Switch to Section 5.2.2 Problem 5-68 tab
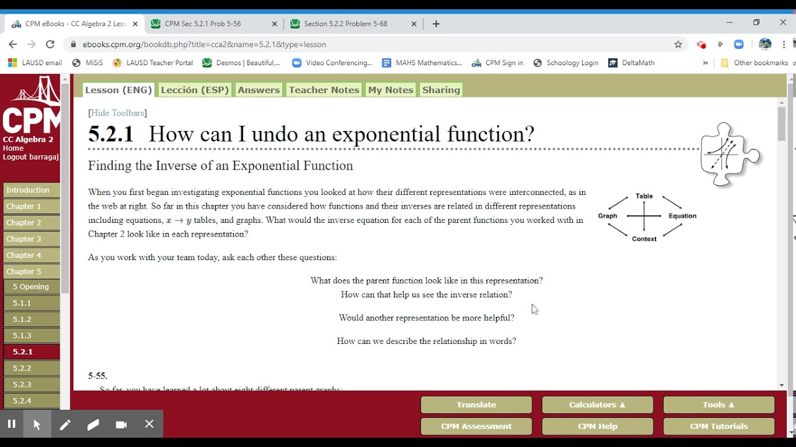796x447 pixels. 354,24
